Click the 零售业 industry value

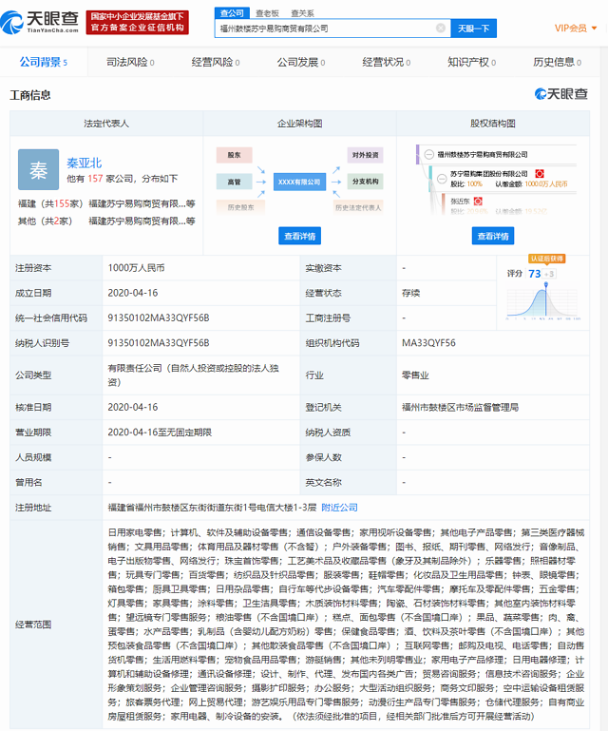pos(415,375)
